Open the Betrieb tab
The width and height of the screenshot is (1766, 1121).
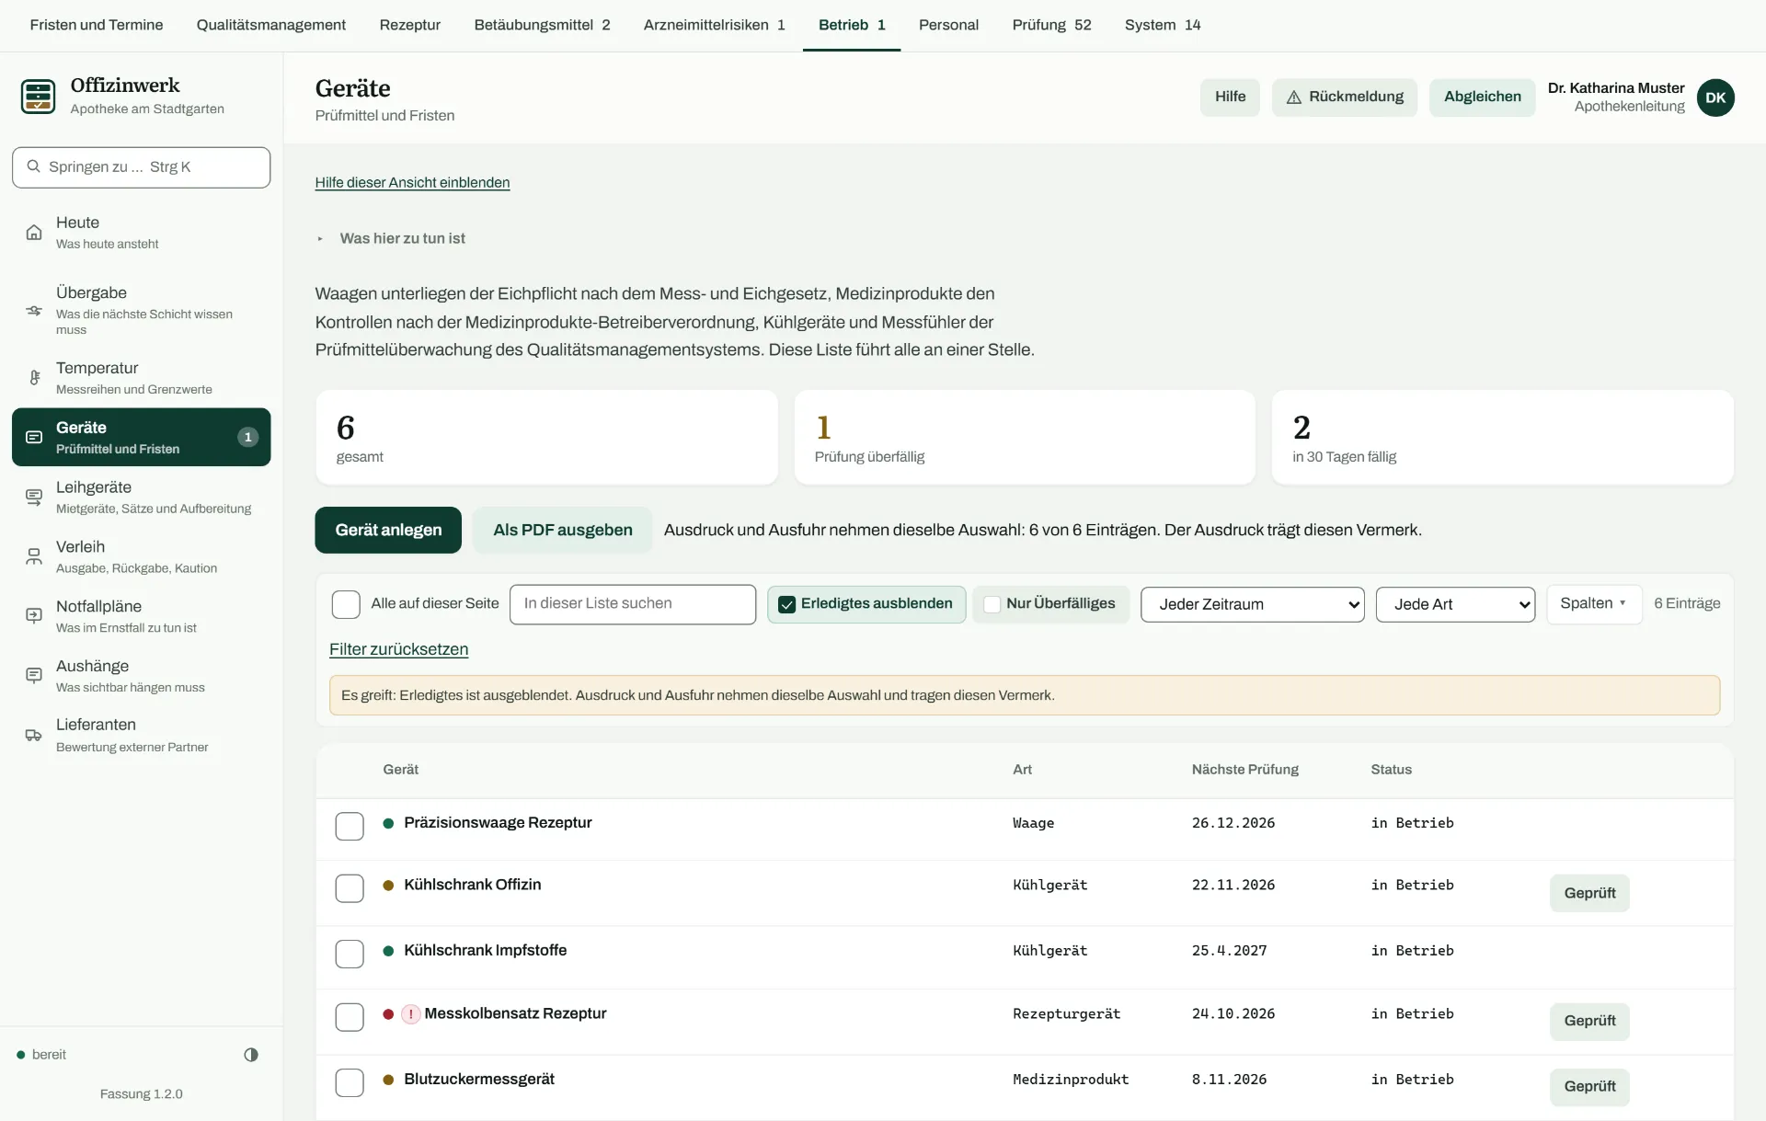click(x=852, y=25)
